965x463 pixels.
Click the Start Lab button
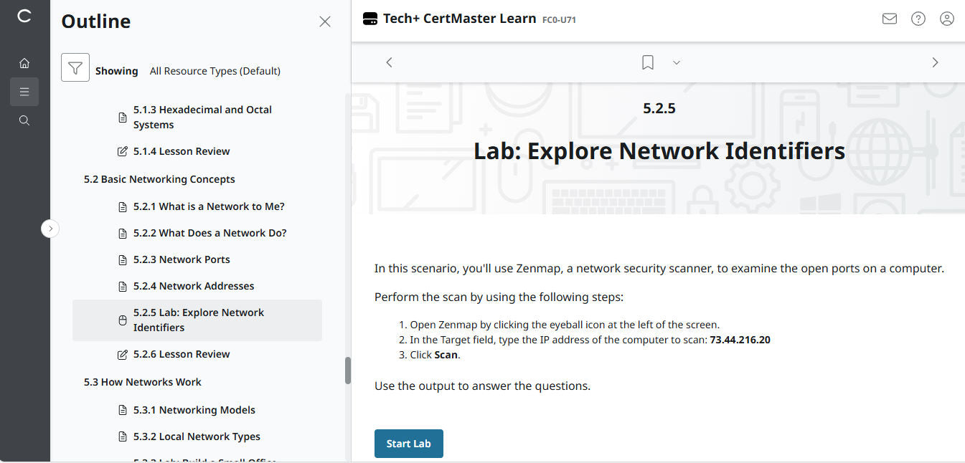(408, 443)
